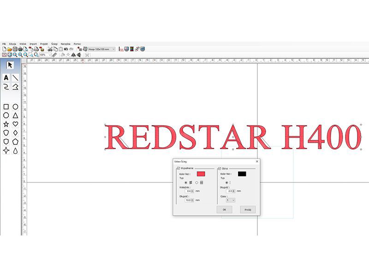Open the Plik menu
The width and height of the screenshot is (369, 277).
[5, 43]
